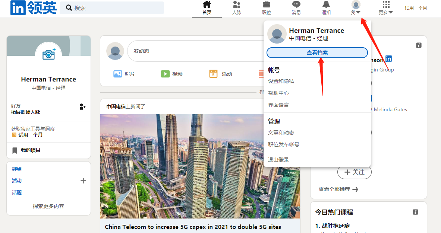The height and width of the screenshot is (233, 441).
Task: Go to the 首页 home tab
Action: point(207,8)
